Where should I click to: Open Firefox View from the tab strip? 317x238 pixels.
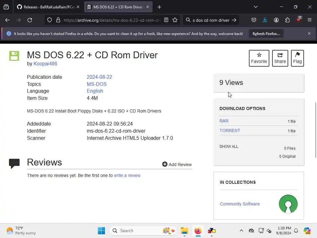point(6,7)
